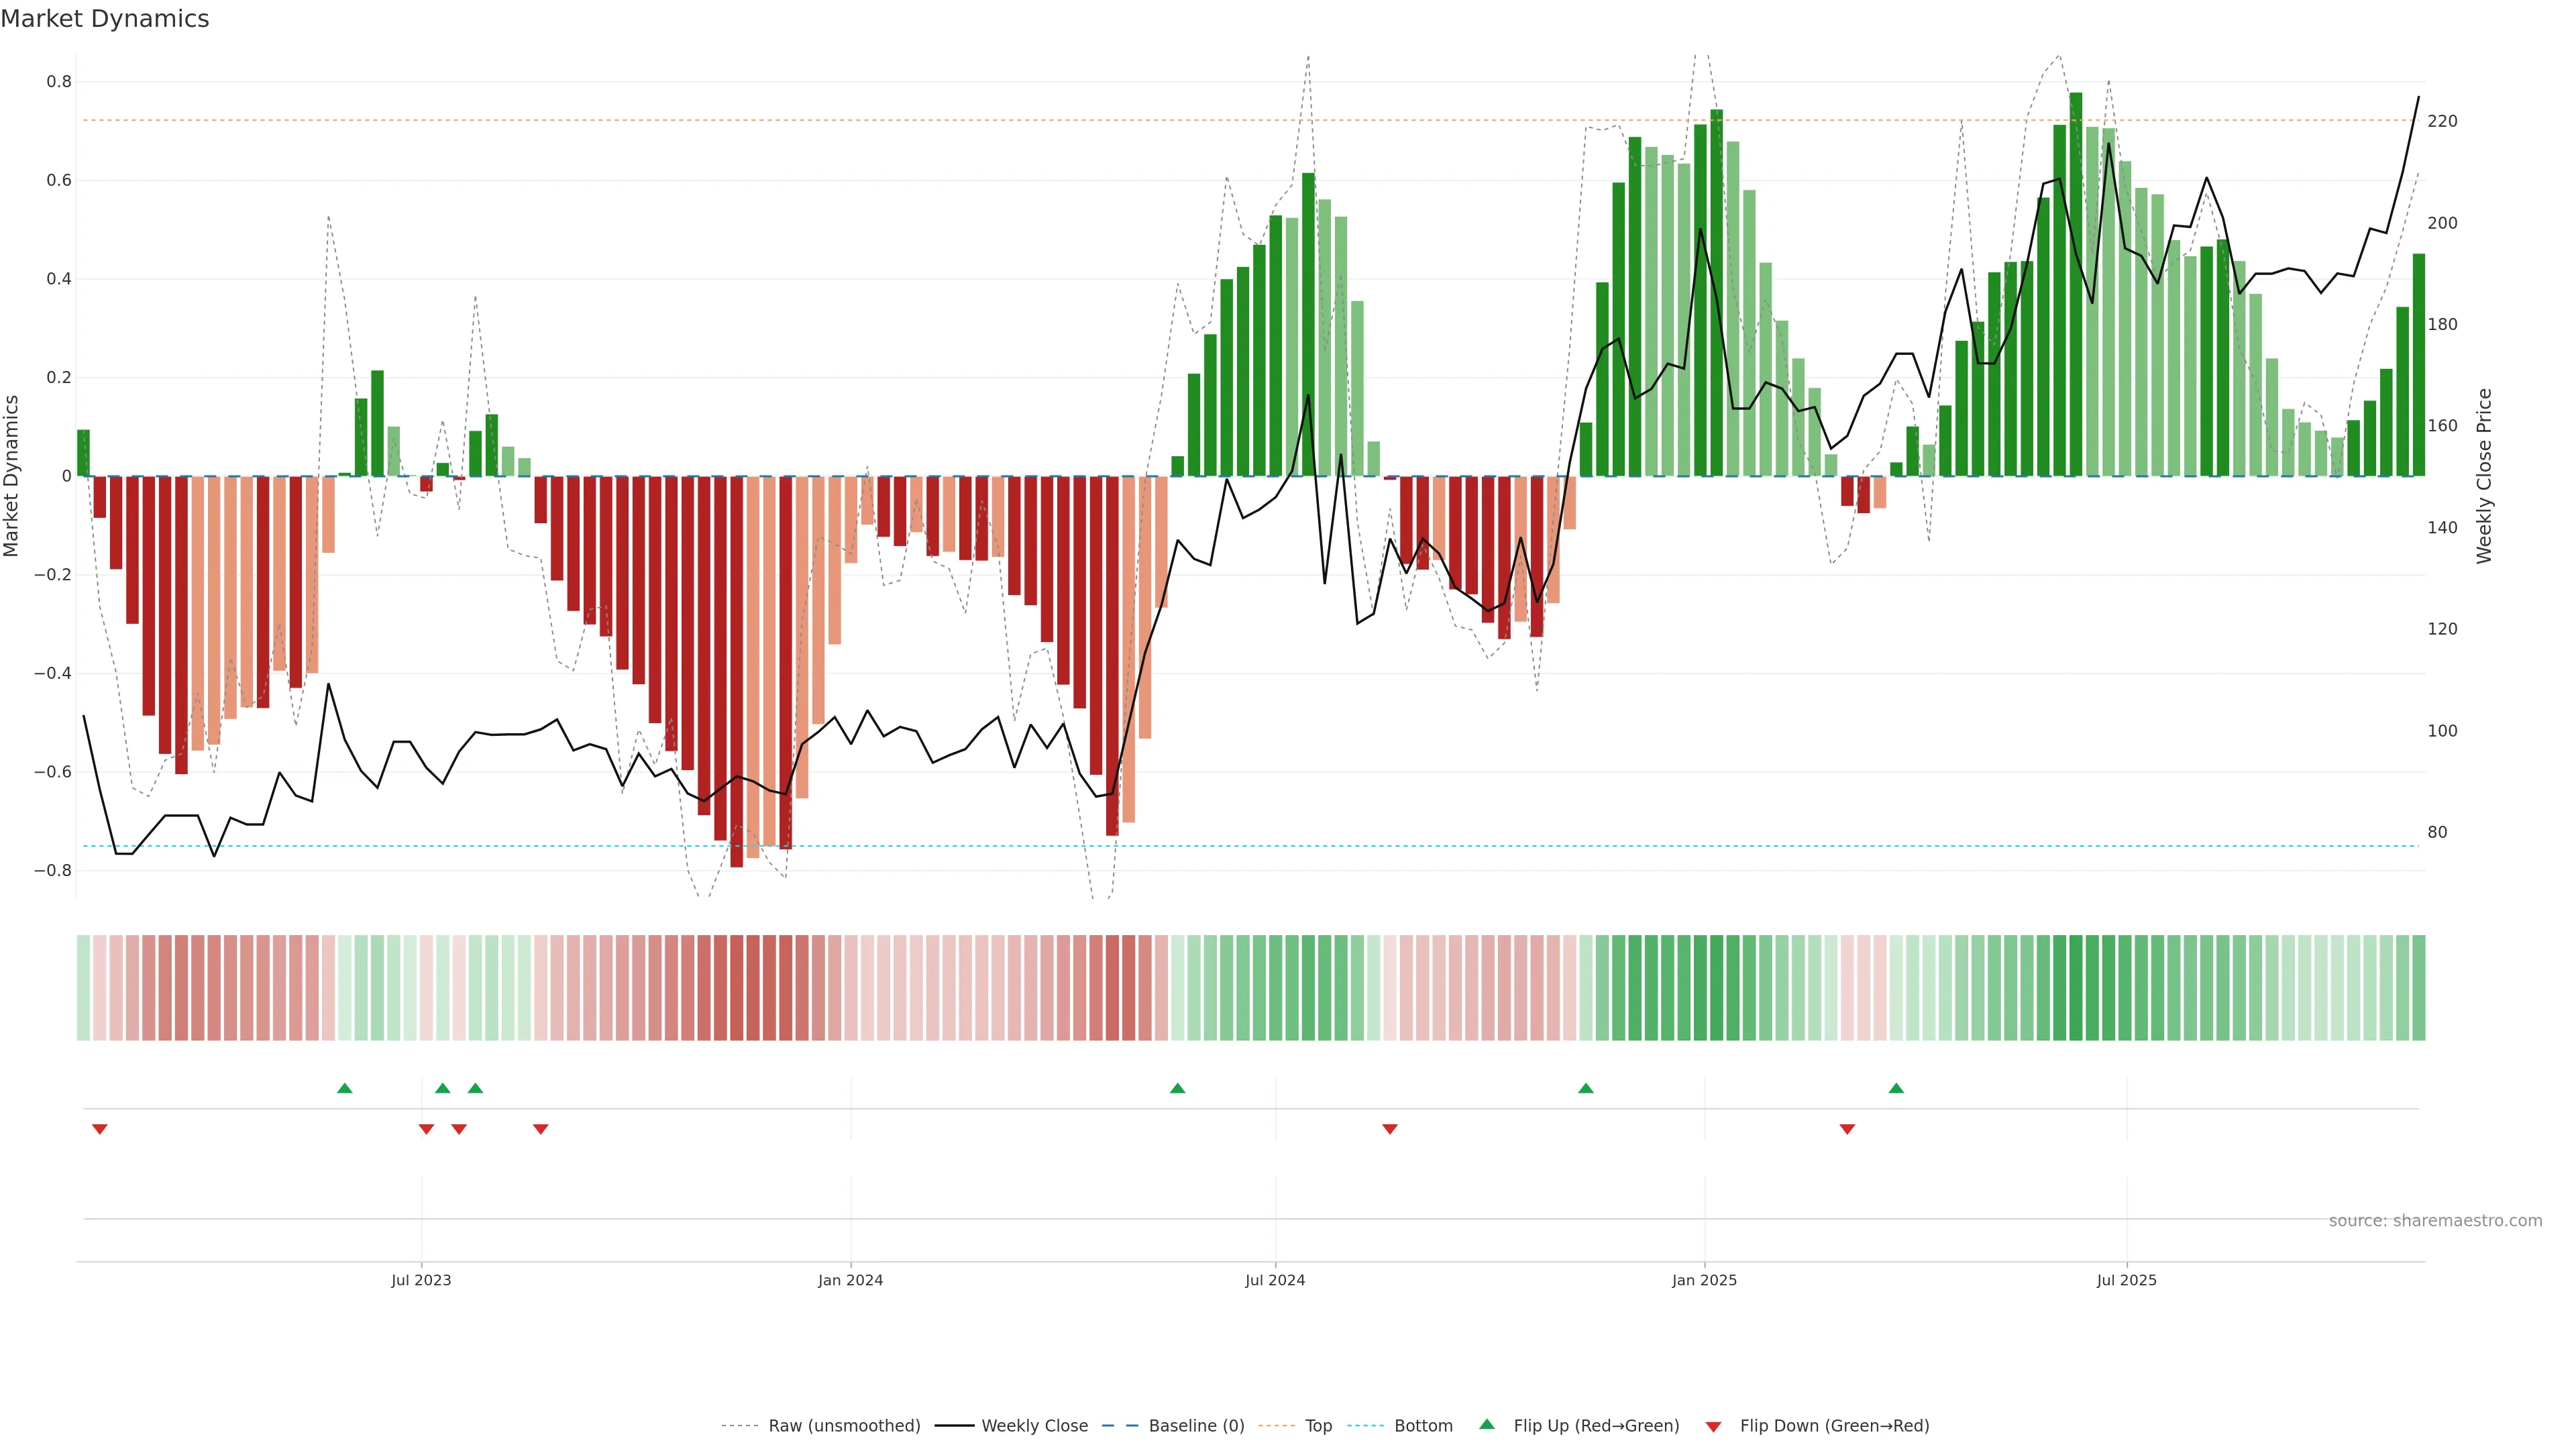Image resolution: width=2576 pixels, height=1449 pixels.
Task: Click the rightmost green flip-up triangle marker
Action: [1896, 1088]
